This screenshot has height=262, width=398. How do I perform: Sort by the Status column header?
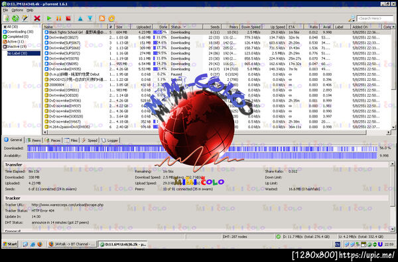[x=186, y=27]
